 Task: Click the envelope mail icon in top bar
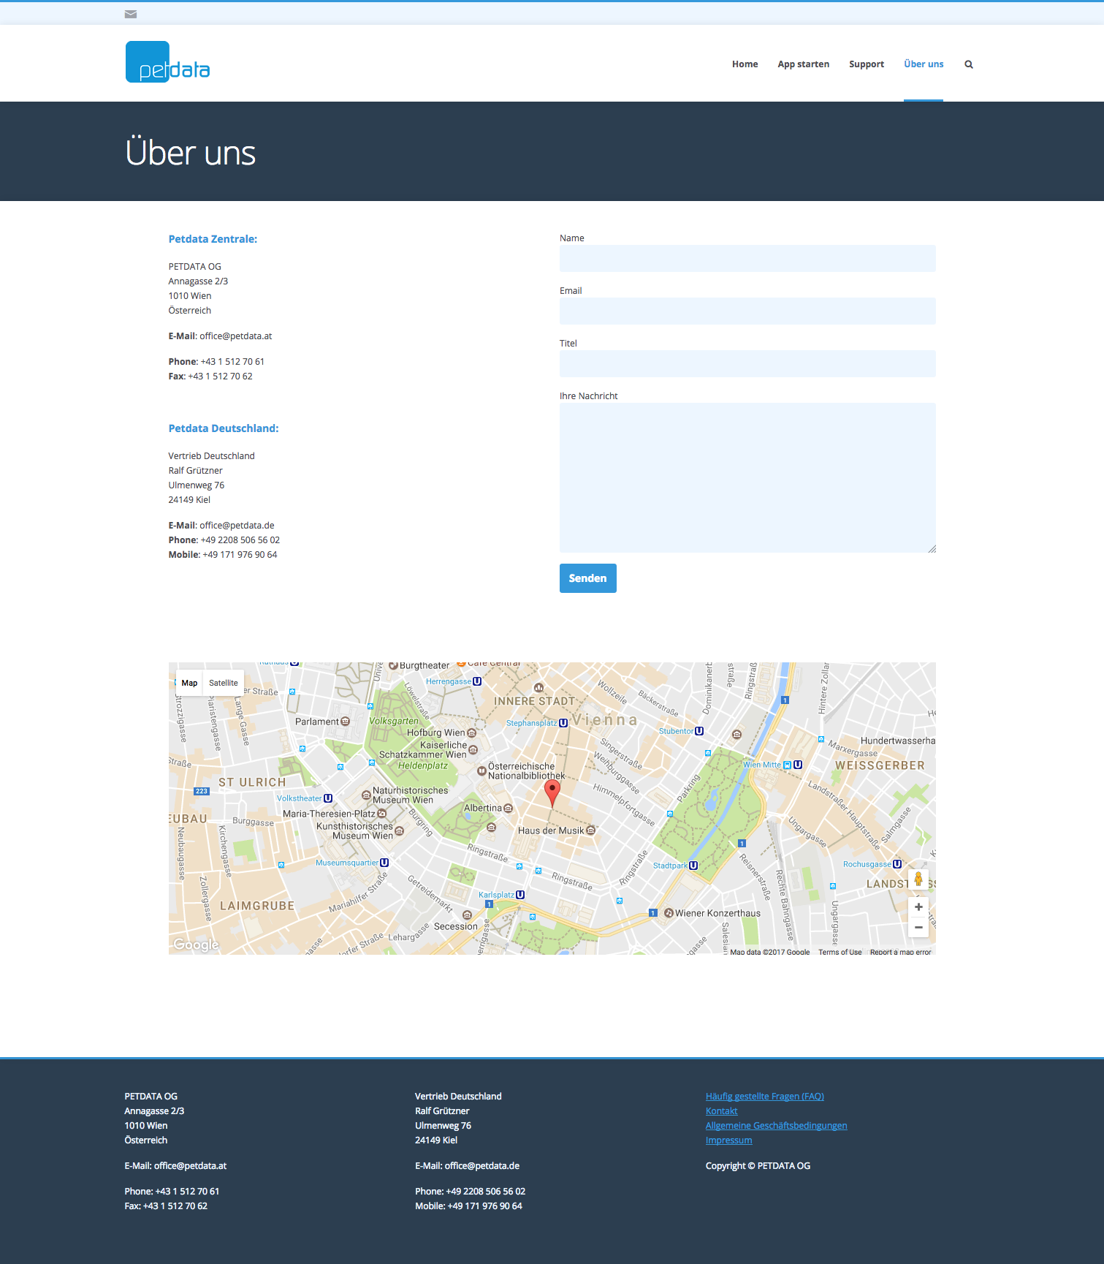point(131,14)
